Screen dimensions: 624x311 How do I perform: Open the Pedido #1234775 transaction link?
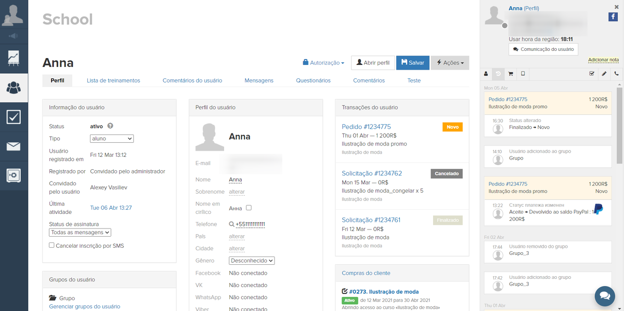(x=366, y=127)
